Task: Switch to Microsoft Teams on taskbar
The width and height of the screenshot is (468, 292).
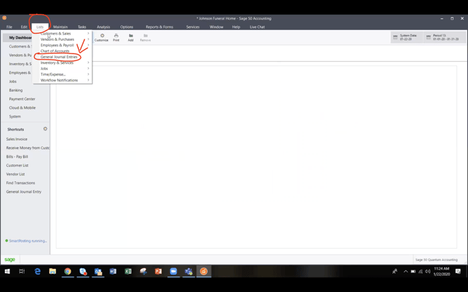Action: tap(188, 271)
